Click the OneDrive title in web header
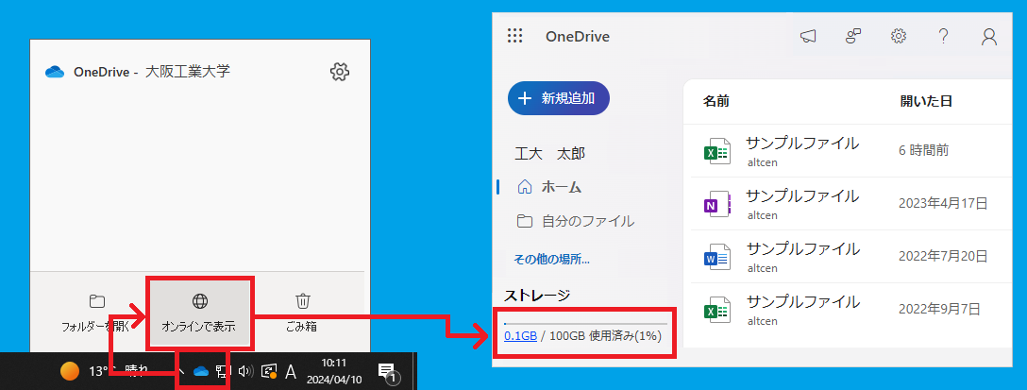Image resolution: width=1027 pixels, height=390 pixels. coord(577,37)
